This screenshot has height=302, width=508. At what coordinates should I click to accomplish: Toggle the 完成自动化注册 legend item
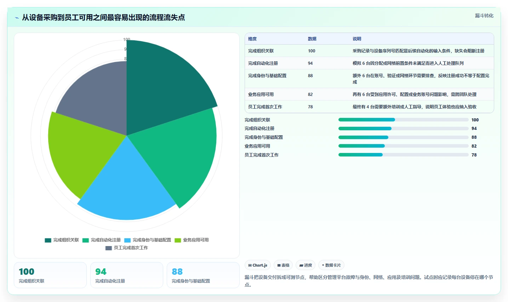(x=102, y=240)
